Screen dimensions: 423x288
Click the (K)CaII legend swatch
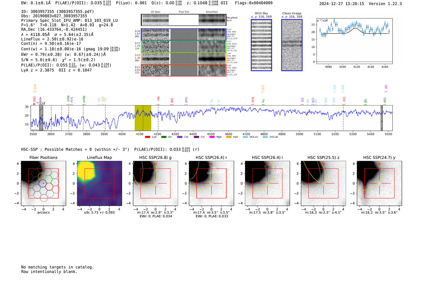245,137
